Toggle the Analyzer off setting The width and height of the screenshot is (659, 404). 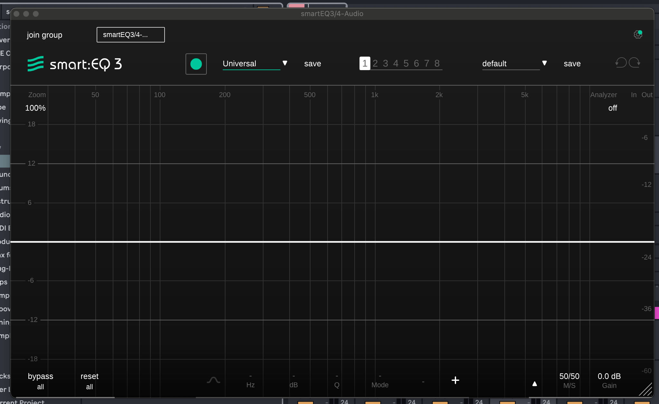click(x=612, y=108)
